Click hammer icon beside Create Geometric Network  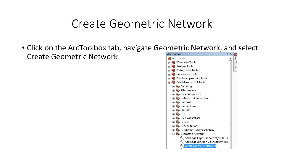click(x=182, y=146)
